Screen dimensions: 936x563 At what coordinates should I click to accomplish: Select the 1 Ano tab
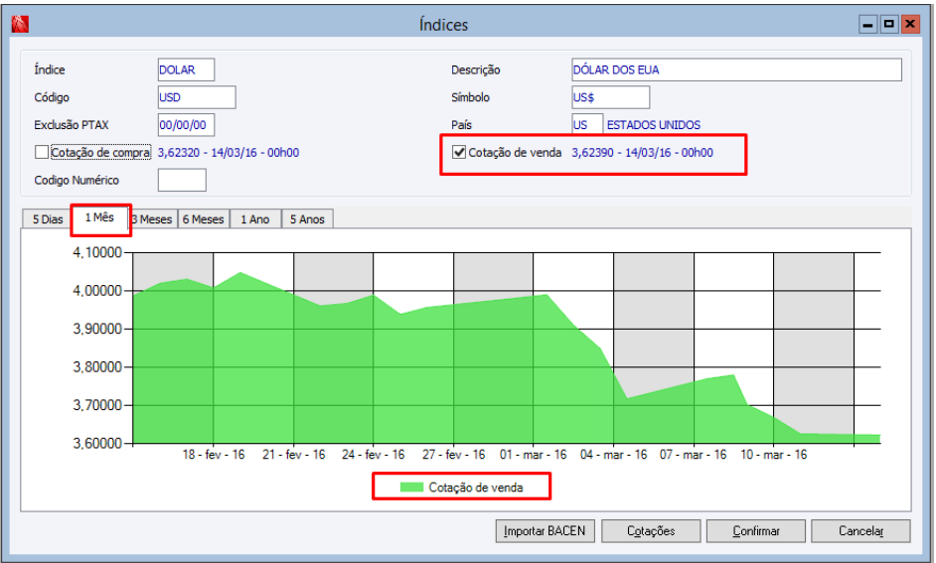pyautogui.click(x=255, y=219)
